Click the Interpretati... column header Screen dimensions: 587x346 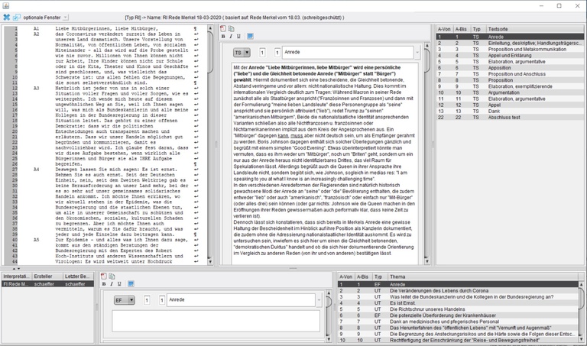coord(17,276)
